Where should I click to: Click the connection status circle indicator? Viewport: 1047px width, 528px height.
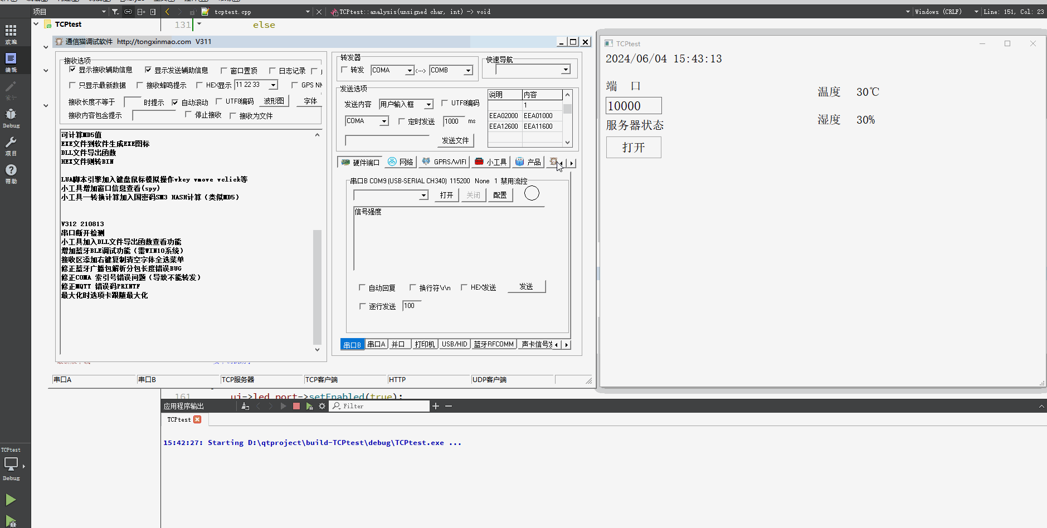point(532,193)
